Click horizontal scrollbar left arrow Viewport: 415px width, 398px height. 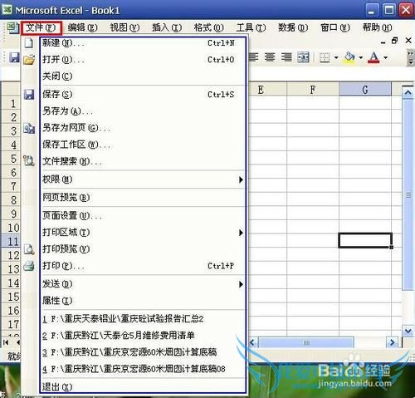[x=252, y=342]
